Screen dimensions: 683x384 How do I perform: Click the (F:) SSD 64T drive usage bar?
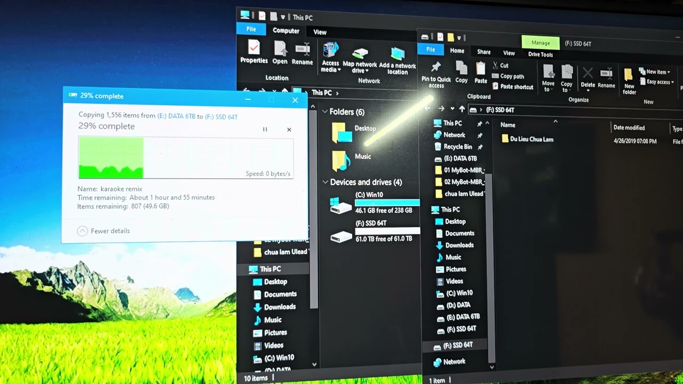pyautogui.click(x=388, y=231)
